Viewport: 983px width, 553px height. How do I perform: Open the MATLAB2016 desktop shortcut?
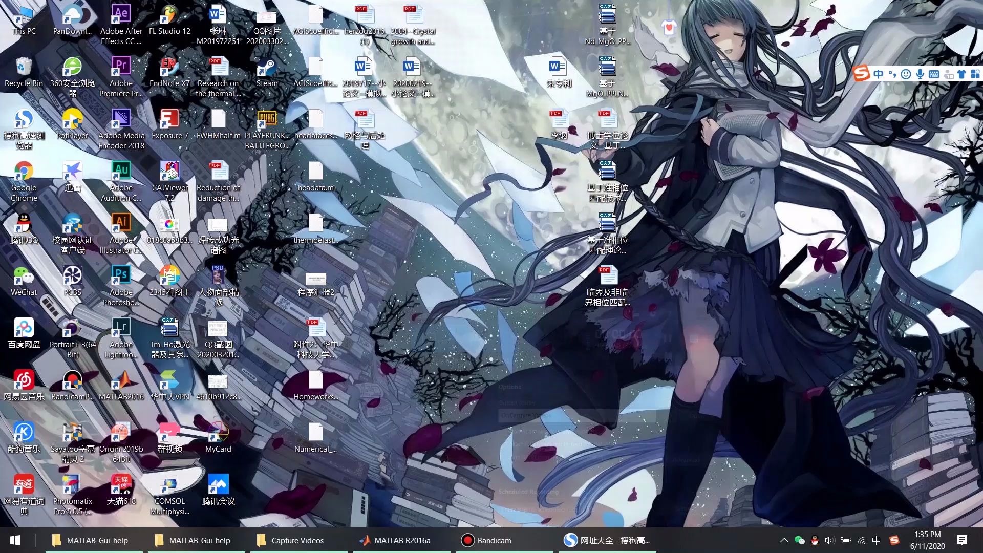[121, 386]
